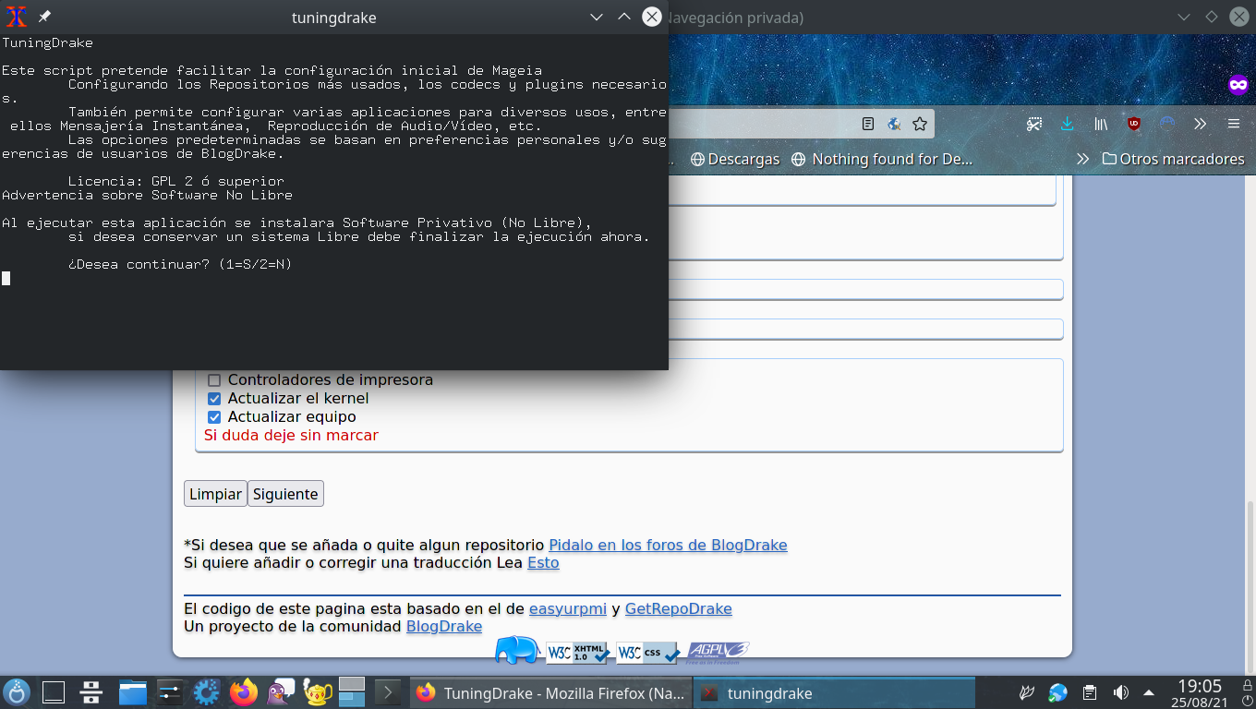Open the Mageia Control Center gear icon

206,692
